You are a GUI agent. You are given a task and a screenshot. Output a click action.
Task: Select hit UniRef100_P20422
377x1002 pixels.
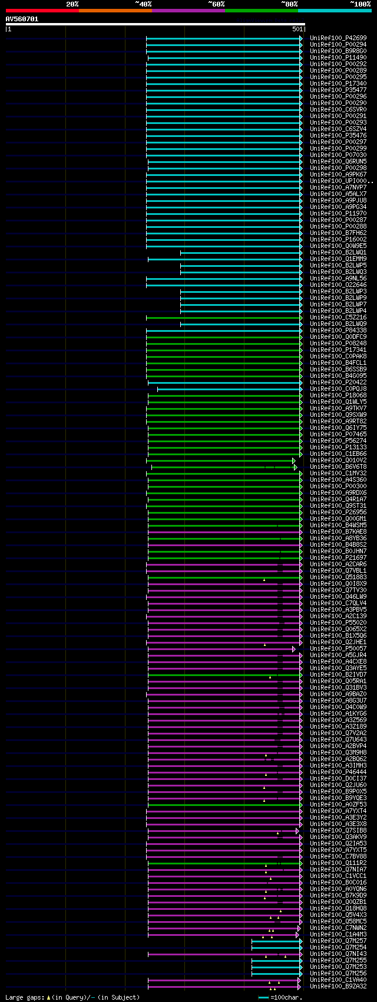tap(338, 382)
